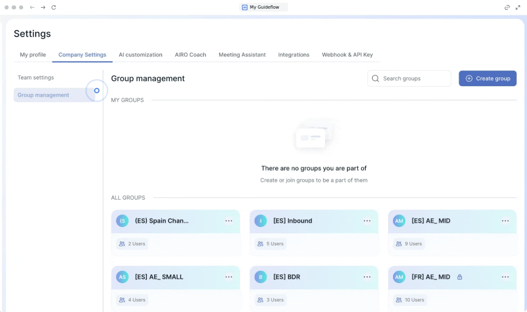
Task: Open the AI customization tab
Action: [x=140, y=54]
